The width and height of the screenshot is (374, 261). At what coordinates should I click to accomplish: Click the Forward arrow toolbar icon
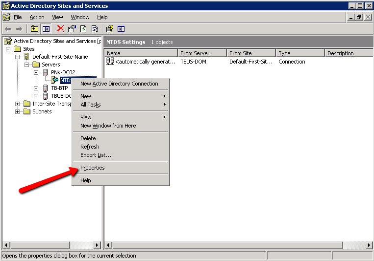coord(19,29)
